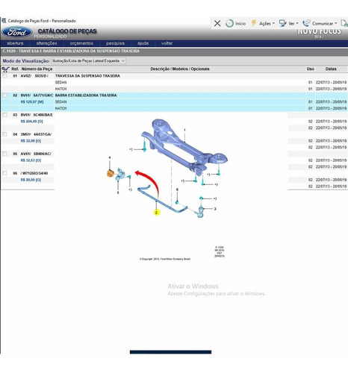The image size is (348, 373).
Task: Select the checkbox for ref 05 AV61 5B484
Action: (x=4, y=154)
